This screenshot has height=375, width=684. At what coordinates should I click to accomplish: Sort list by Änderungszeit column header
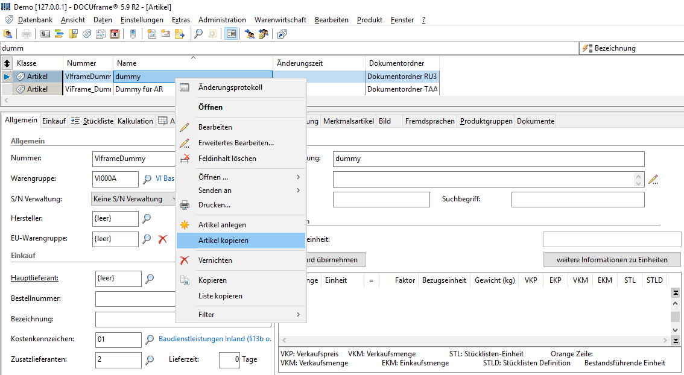point(319,64)
